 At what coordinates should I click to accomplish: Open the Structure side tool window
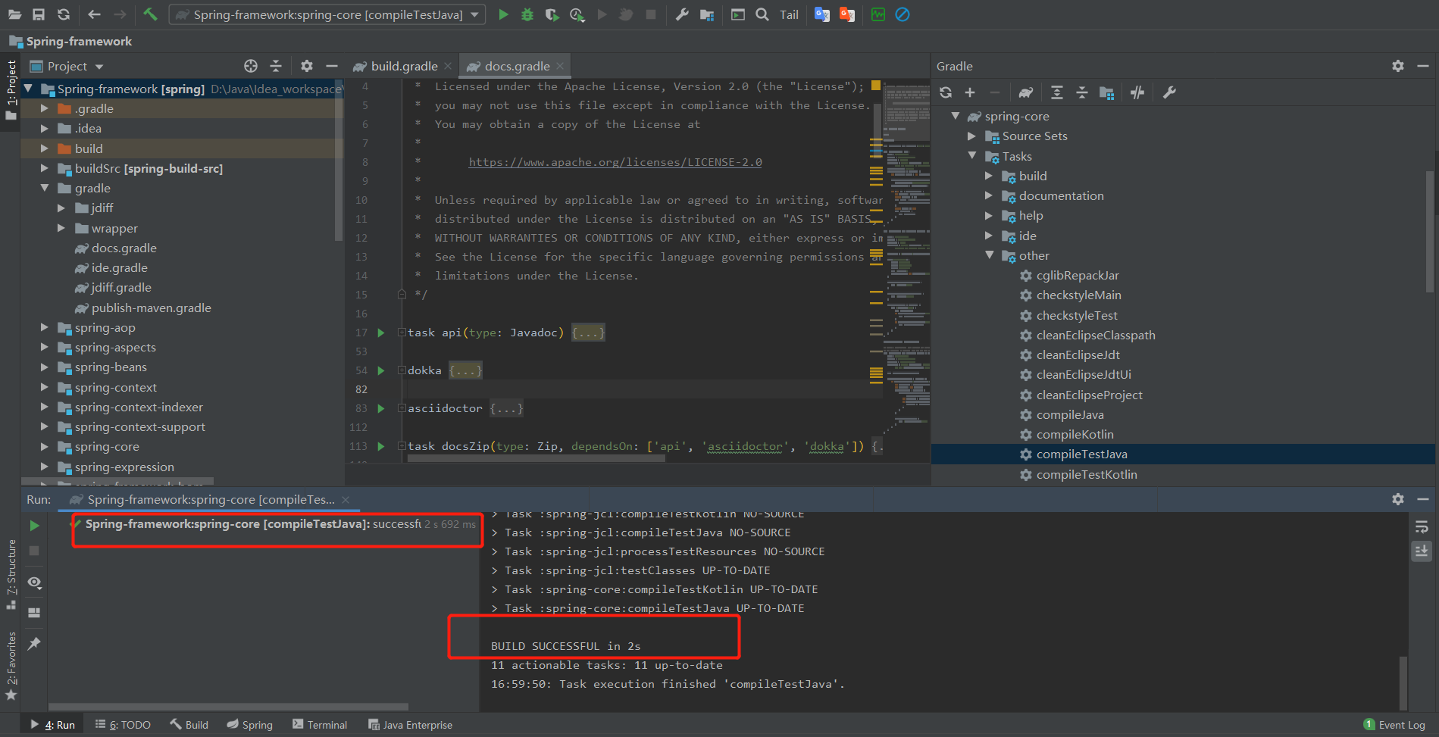pyautogui.click(x=11, y=574)
